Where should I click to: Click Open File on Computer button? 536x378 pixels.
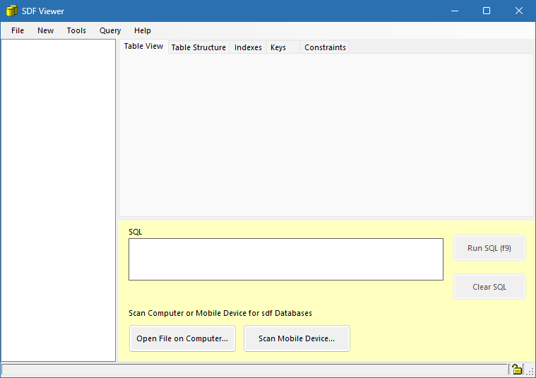182,338
